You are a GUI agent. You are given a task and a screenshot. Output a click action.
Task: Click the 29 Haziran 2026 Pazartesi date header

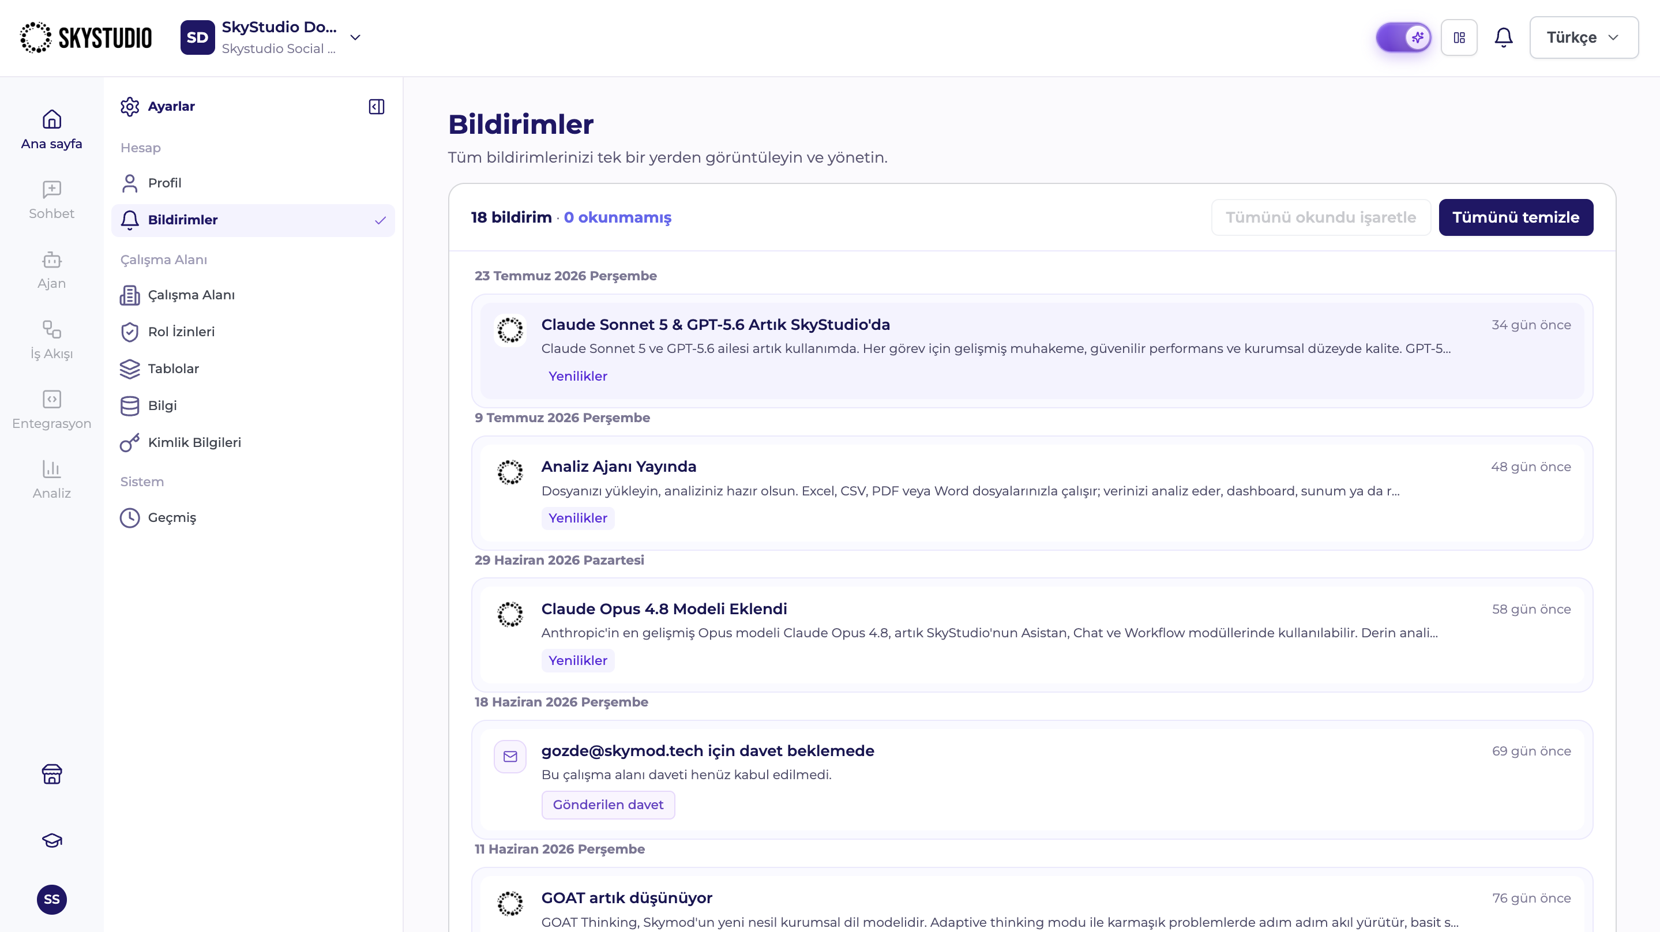pyautogui.click(x=559, y=559)
